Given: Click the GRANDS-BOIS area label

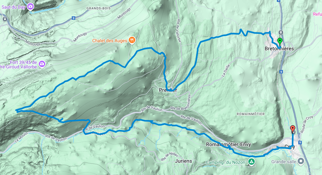Looking at the screenshot, I should (x=98, y=8).
